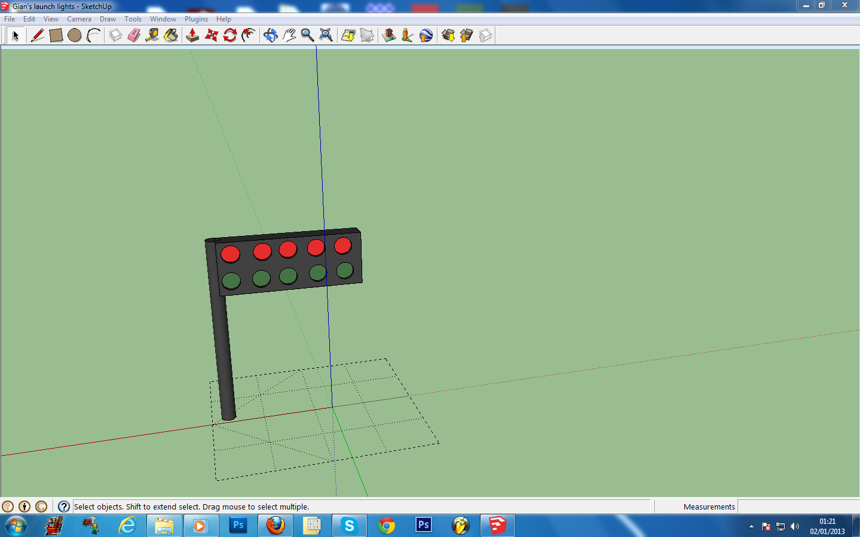Open the Get Models download button

click(x=448, y=36)
